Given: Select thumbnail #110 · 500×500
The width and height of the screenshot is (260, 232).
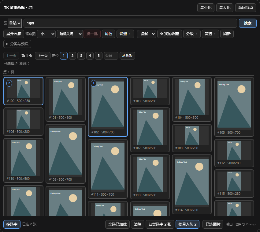Looking at the screenshot, I should pyautogui.click(x=23, y=160).
